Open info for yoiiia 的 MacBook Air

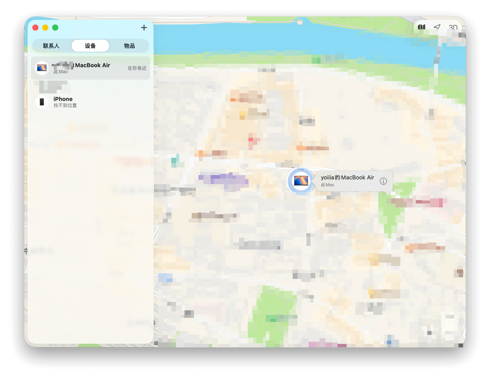(383, 181)
